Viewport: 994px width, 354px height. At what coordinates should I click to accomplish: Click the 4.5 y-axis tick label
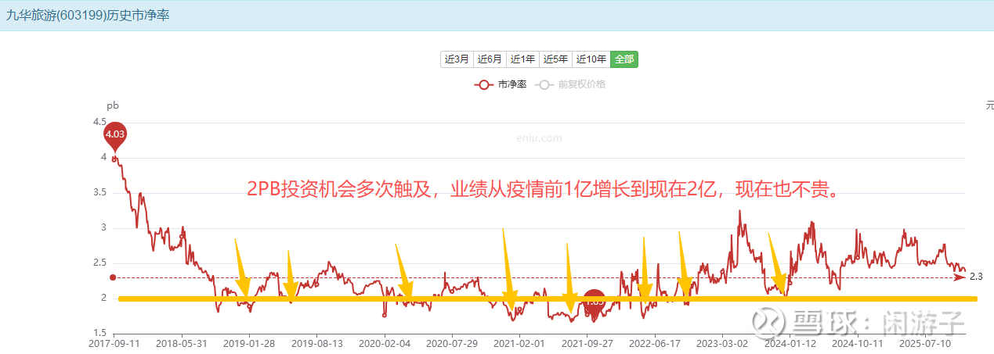(99, 122)
